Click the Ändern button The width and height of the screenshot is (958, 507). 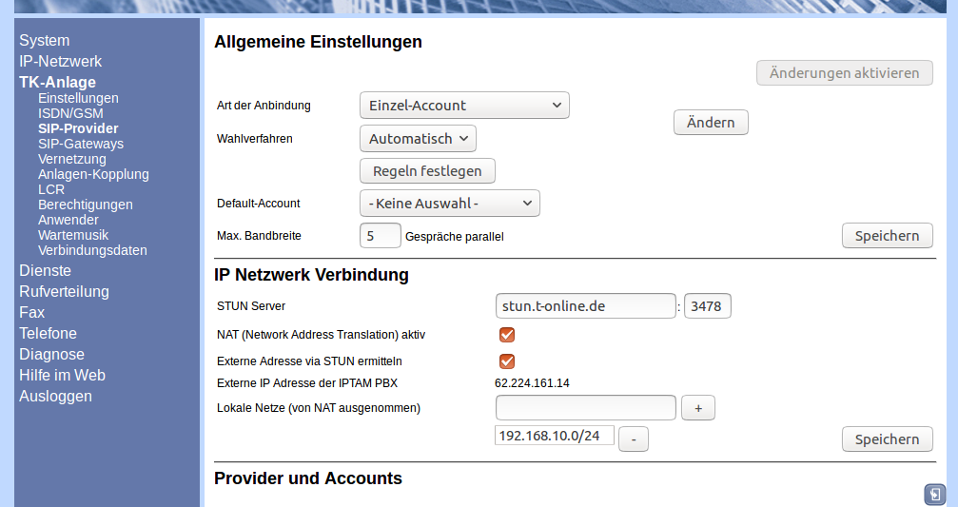click(x=711, y=123)
